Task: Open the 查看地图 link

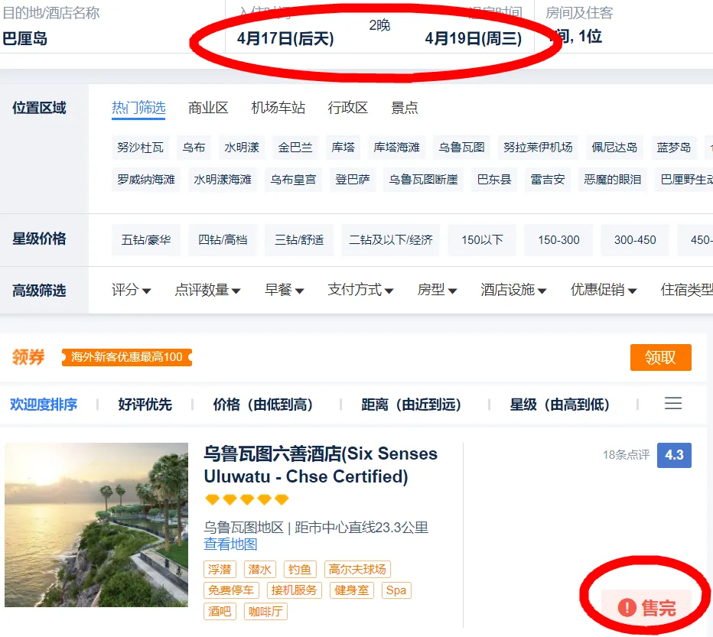Action: pos(230,544)
